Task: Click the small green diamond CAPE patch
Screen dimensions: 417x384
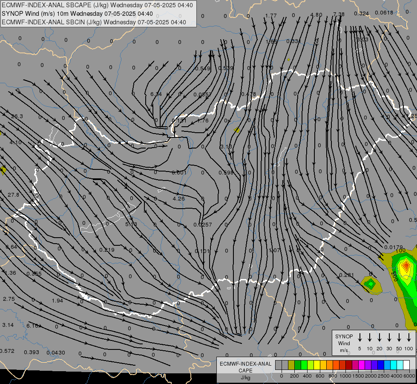Action: 370,284
